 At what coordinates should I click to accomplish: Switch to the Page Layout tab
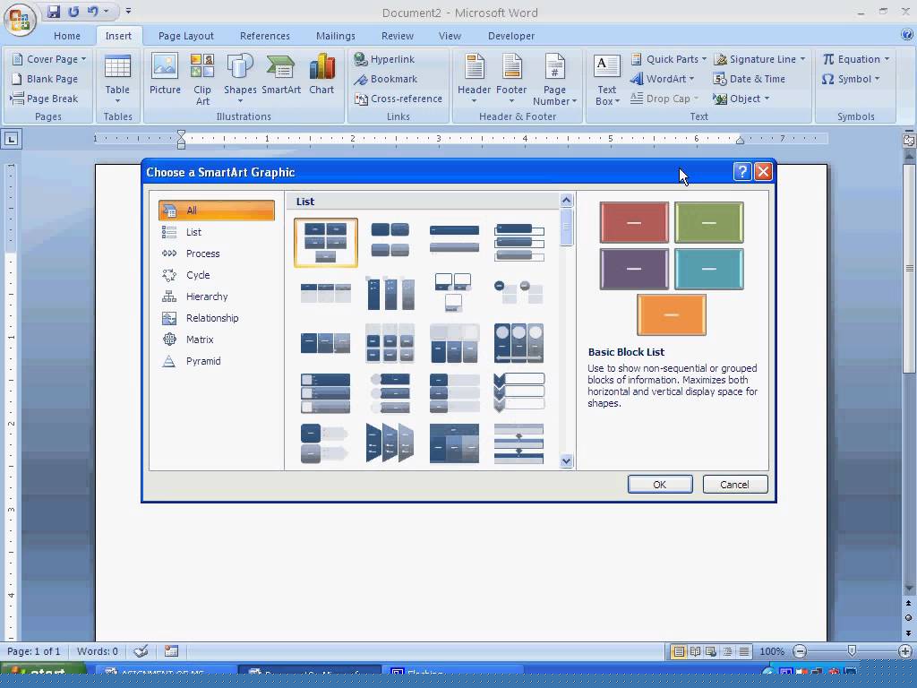click(185, 36)
